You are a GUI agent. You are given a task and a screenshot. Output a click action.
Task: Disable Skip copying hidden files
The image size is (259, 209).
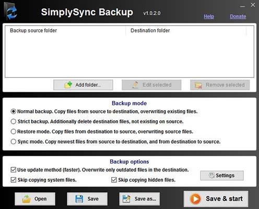[x=114, y=180]
